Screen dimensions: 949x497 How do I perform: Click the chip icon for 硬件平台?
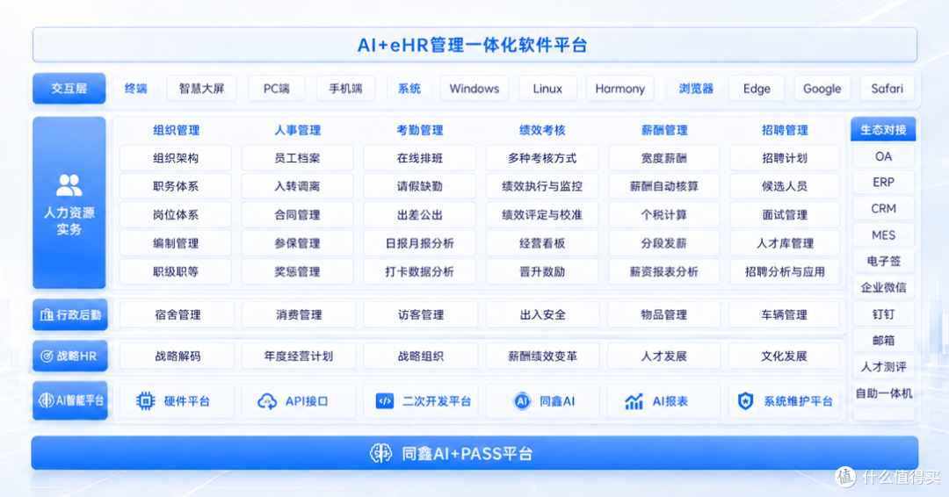click(x=145, y=401)
